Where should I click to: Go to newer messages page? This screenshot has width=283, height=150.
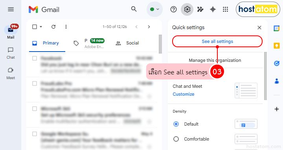pyautogui.click(x=136, y=27)
